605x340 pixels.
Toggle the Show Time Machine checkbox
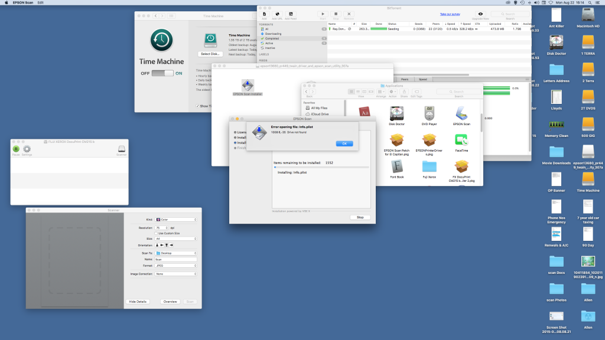click(197, 106)
